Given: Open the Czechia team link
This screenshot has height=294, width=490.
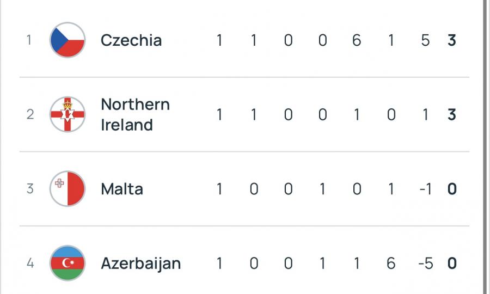Looking at the screenshot, I should click(131, 40).
